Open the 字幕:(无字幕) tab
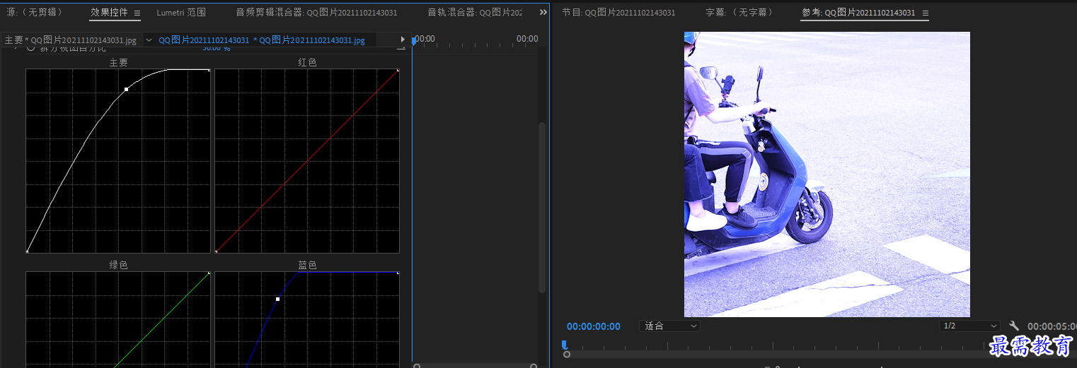 point(739,13)
